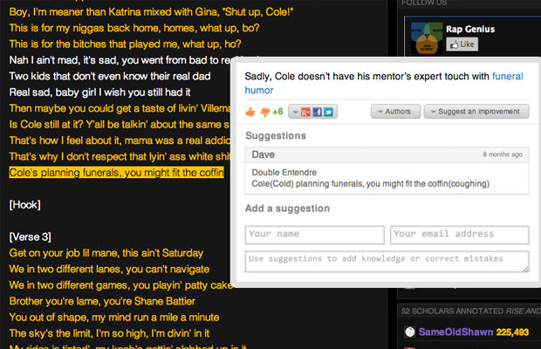This screenshot has height=349, width=541.
Task: Focus the Your name field
Action: coord(314,235)
